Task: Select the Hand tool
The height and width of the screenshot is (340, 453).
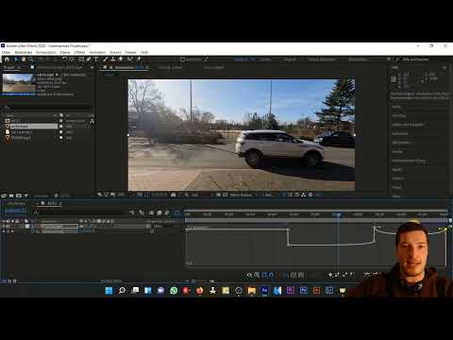Action: [x=24, y=59]
